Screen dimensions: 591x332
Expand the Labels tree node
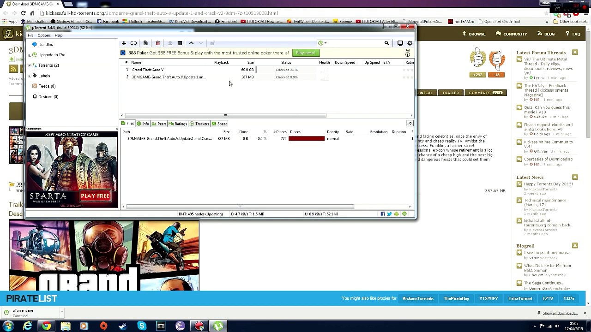coord(30,76)
